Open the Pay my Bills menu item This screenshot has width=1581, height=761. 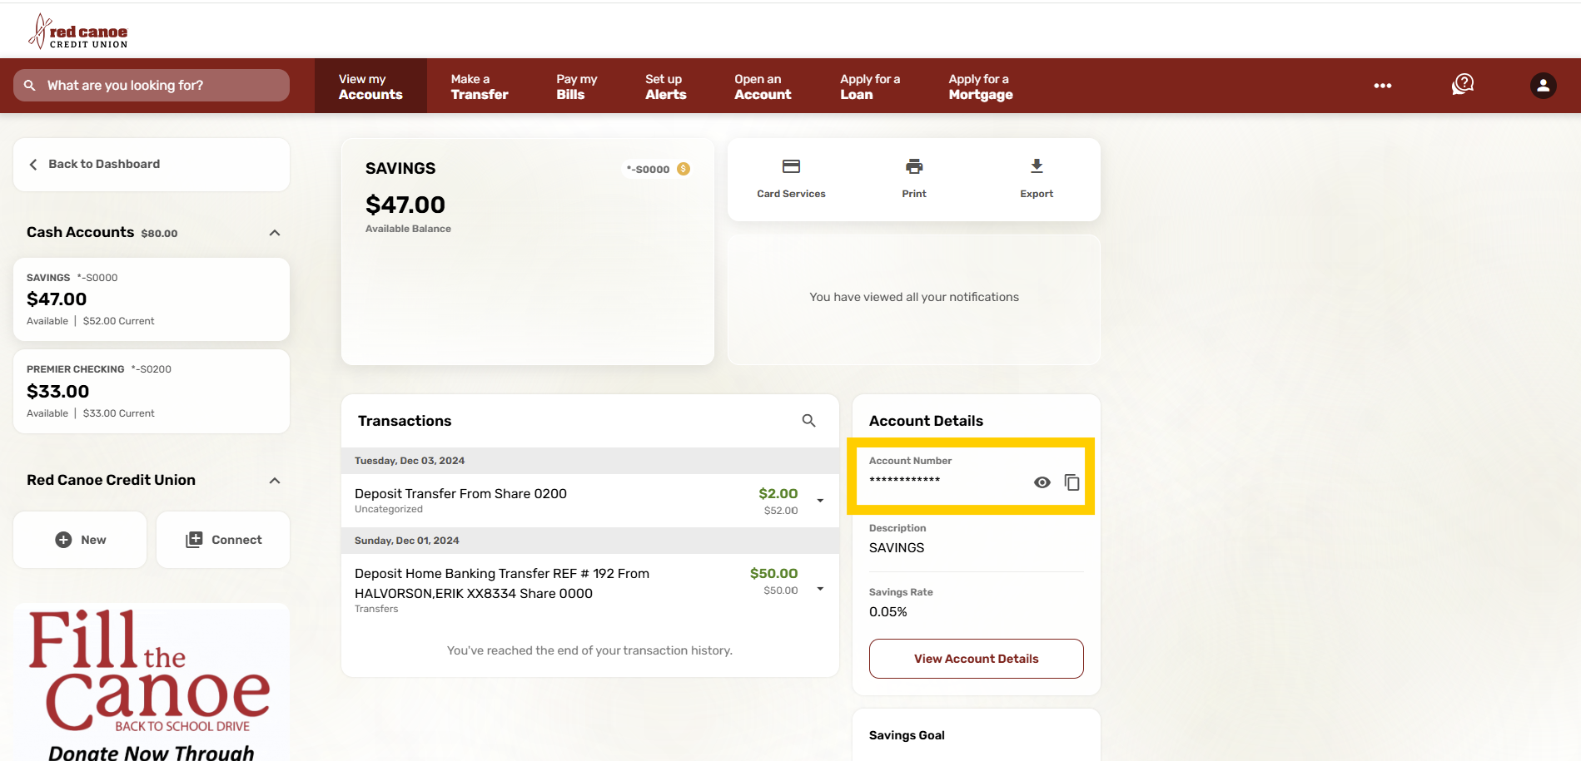click(x=577, y=86)
